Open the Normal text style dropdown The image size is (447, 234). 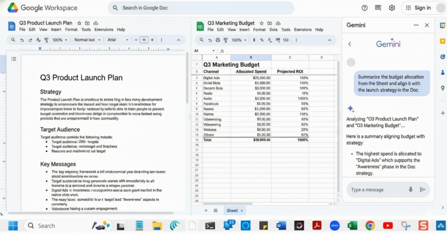[x=87, y=40]
